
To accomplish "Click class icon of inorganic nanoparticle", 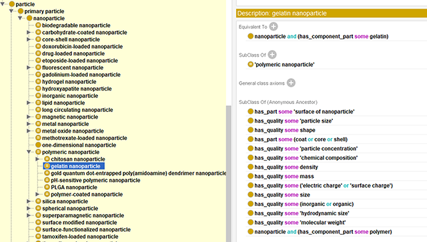I will [38, 96].
